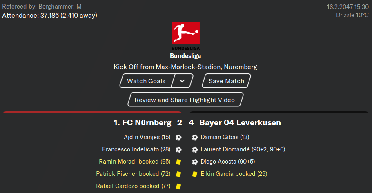Click the Watch Goals button
Image resolution: width=372 pixels, height=193 pixels.
pos(146,81)
